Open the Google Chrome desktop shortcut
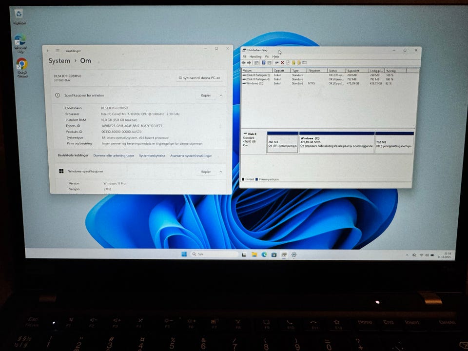Image resolution: width=468 pixels, height=351 pixels. coord(21,65)
